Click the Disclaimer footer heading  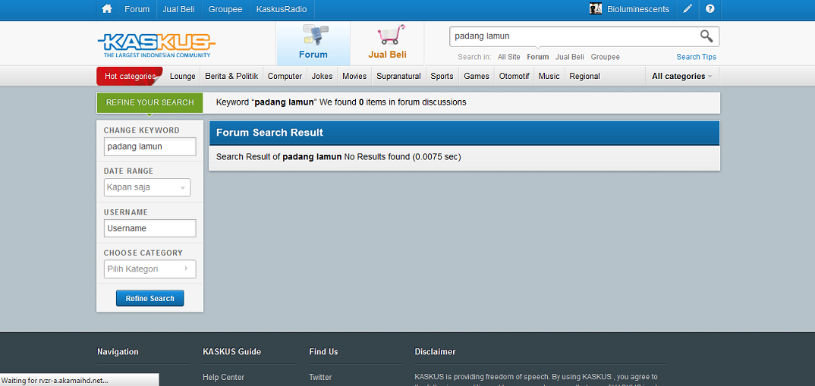pos(435,352)
